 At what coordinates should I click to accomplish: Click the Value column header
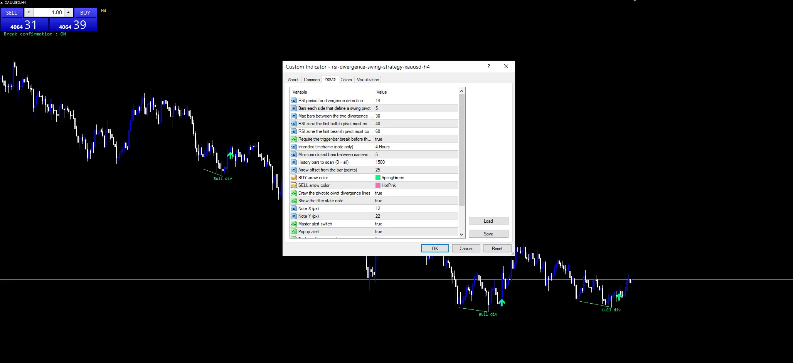tap(416, 92)
